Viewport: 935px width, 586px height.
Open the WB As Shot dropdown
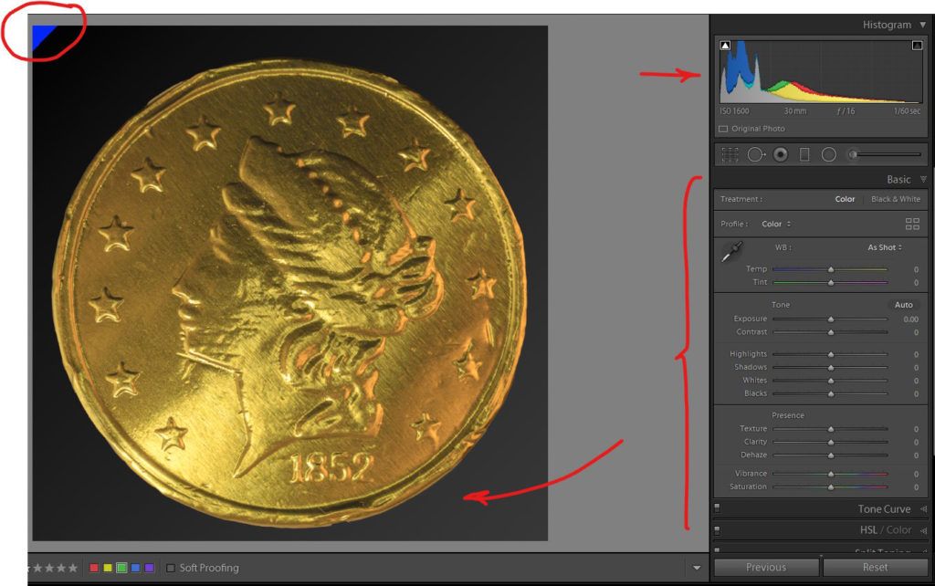[884, 247]
